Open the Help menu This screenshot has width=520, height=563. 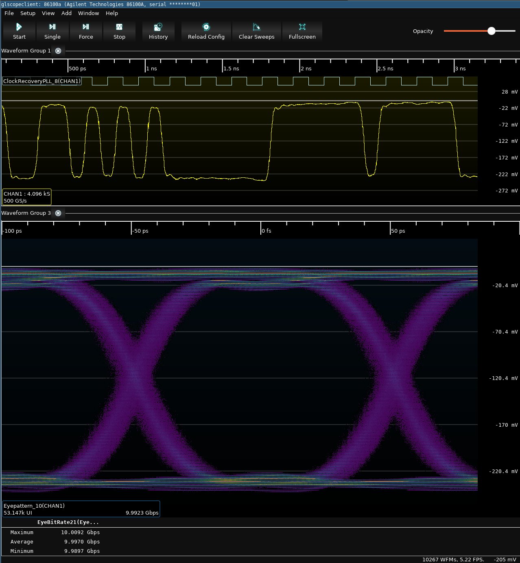coord(112,13)
